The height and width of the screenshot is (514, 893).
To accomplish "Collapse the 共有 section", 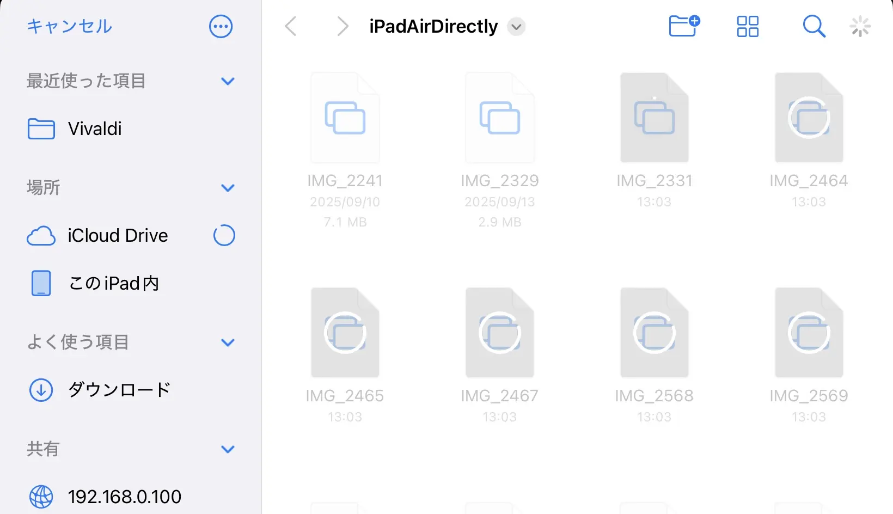I will pos(228,449).
